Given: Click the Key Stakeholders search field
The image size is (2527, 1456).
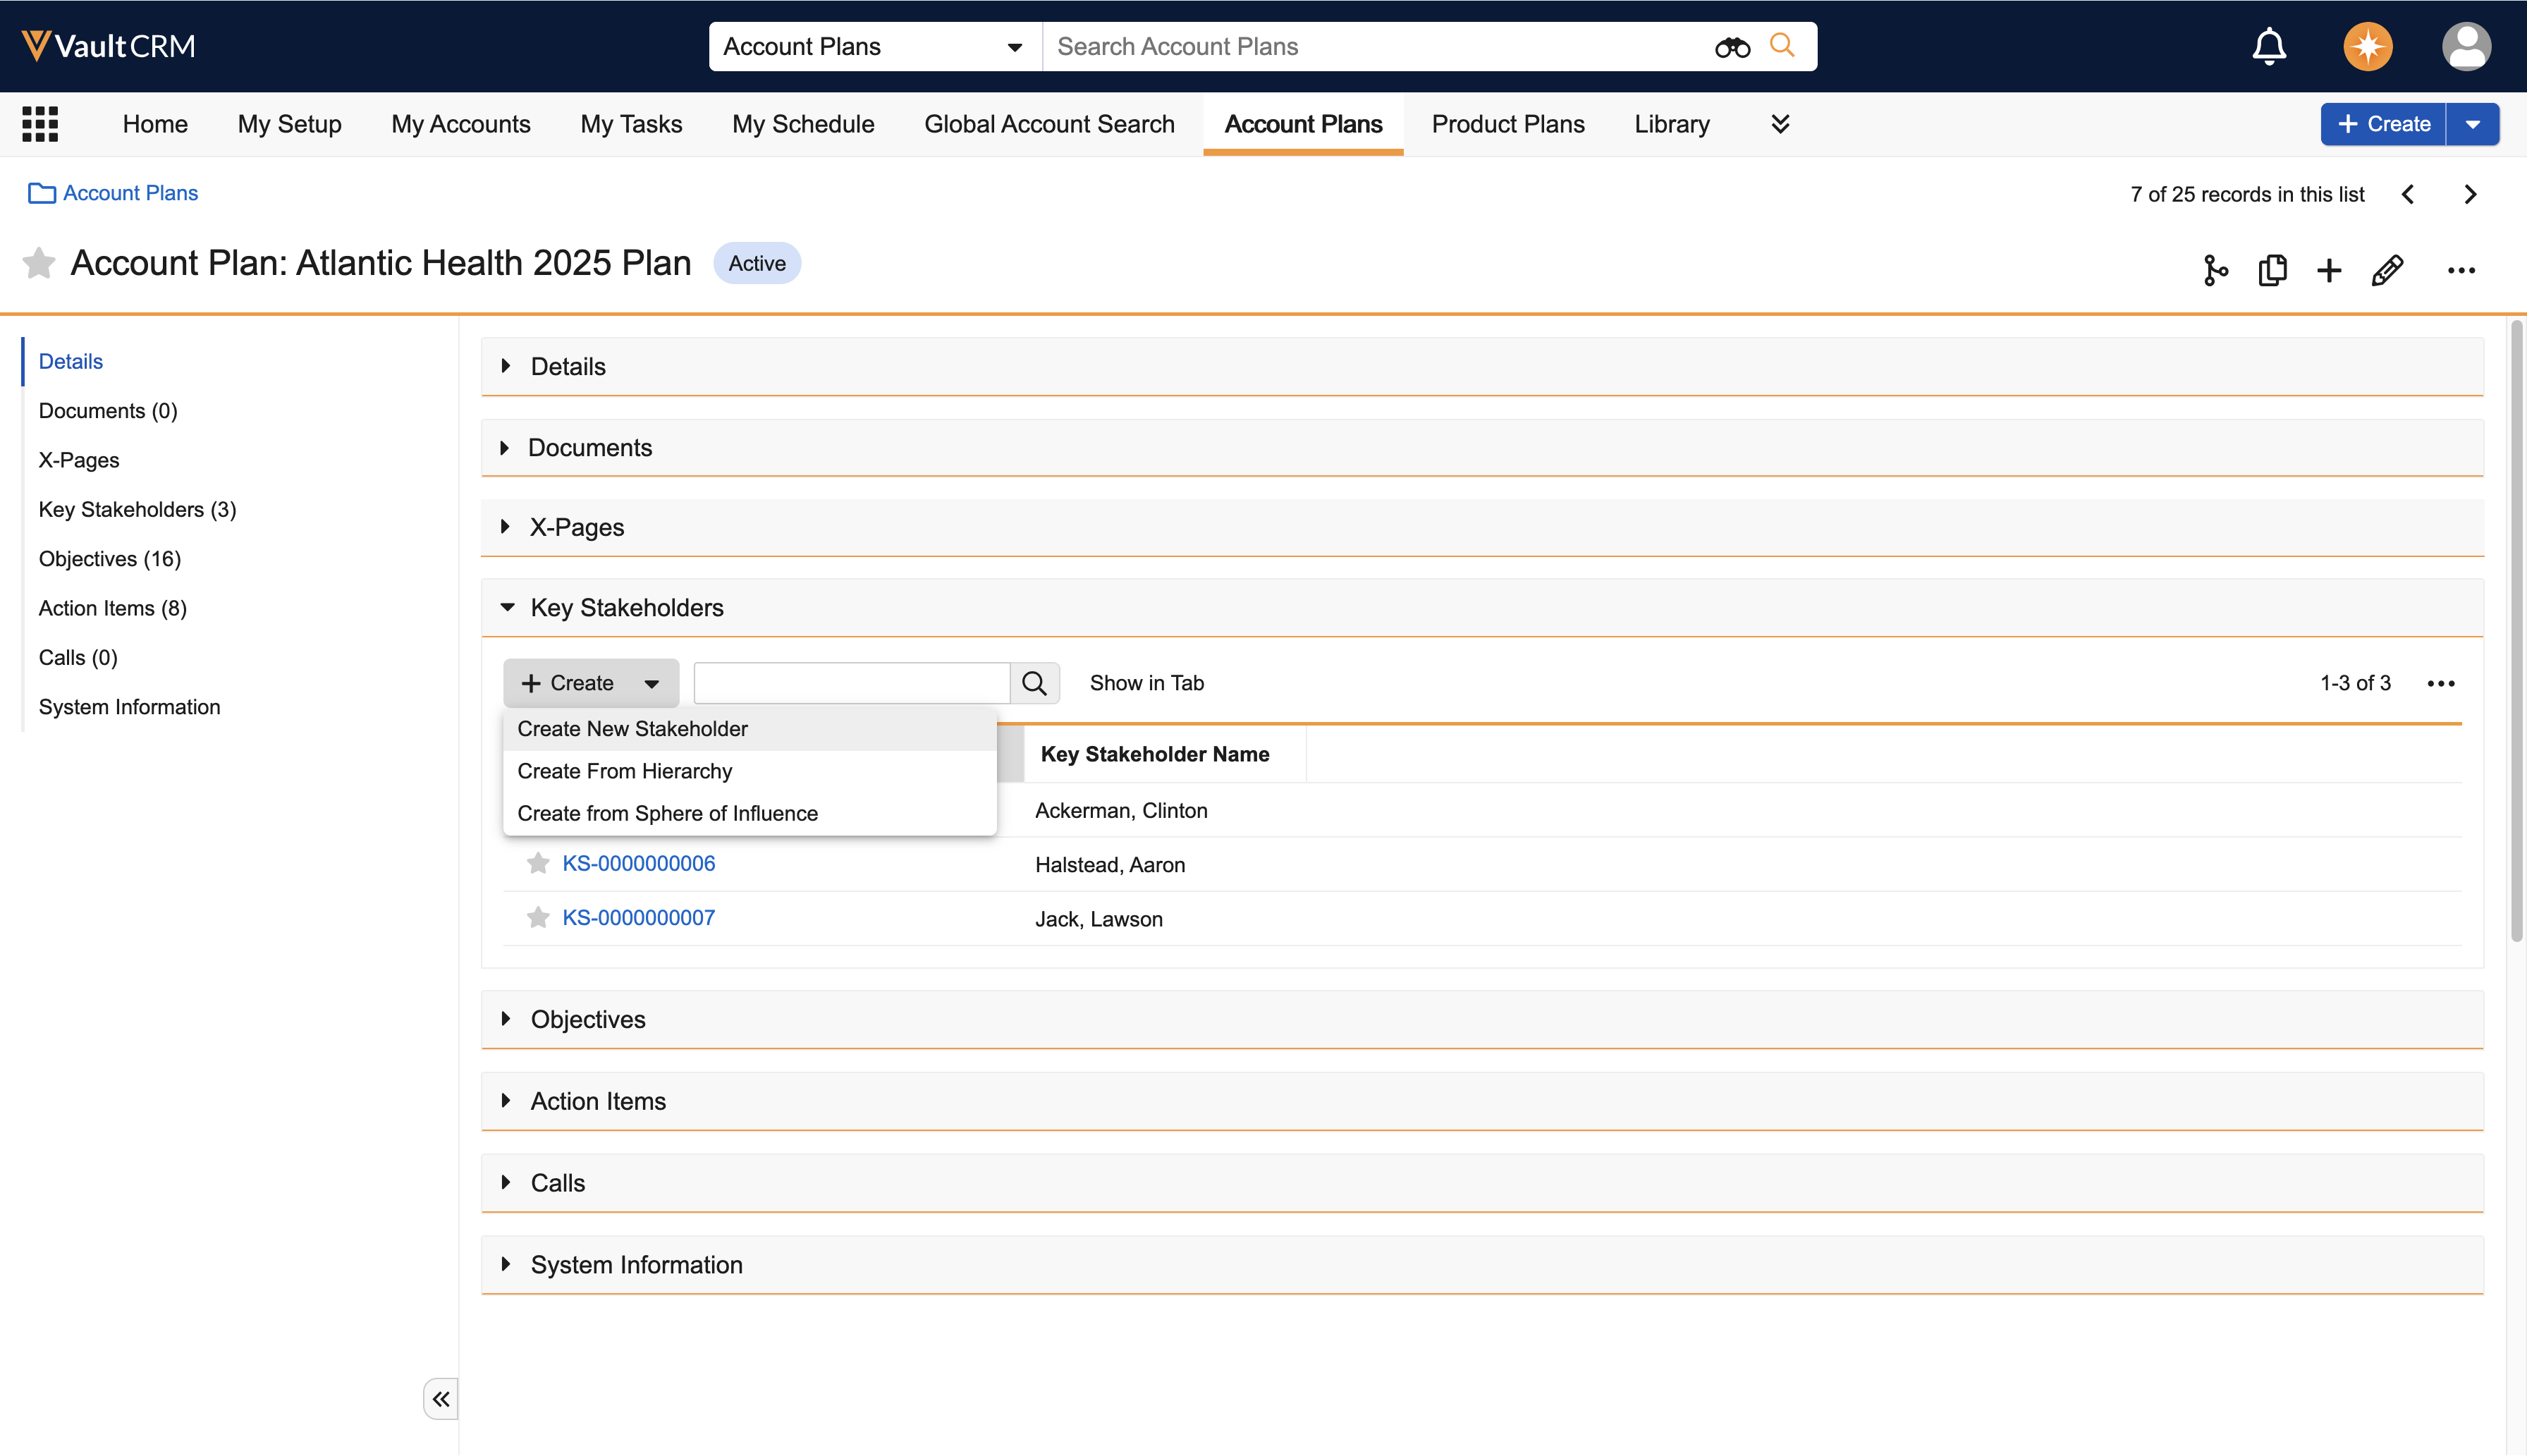Looking at the screenshot, I should [851, 683].
